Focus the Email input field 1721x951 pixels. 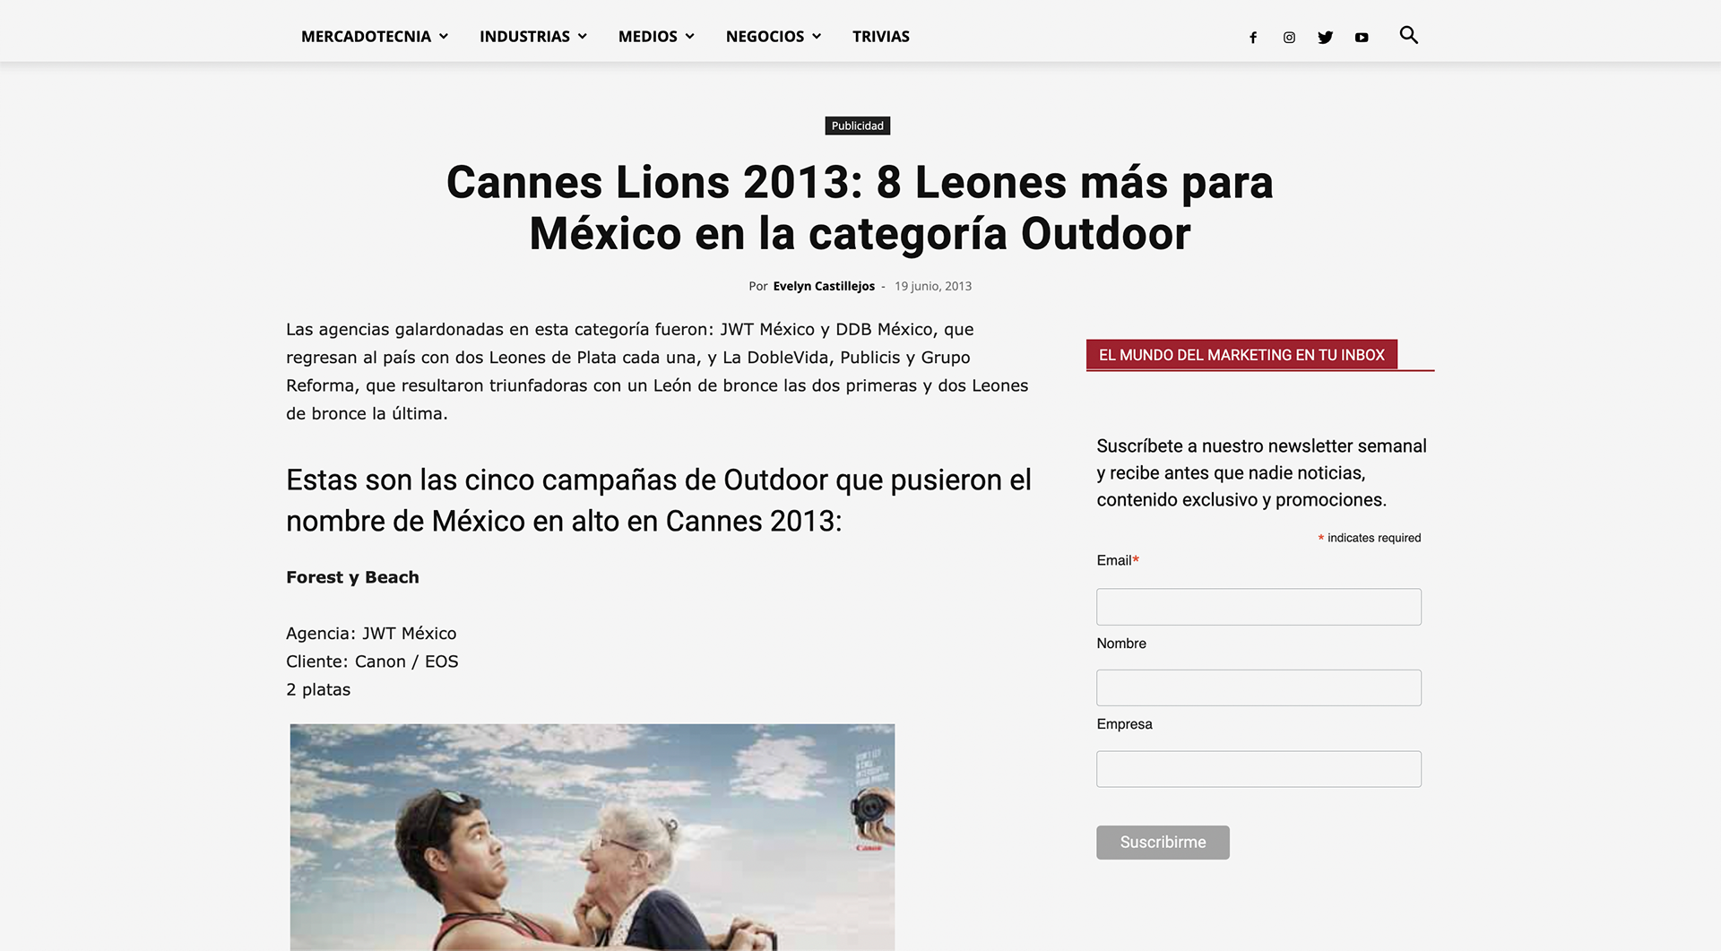[1258, 607]
